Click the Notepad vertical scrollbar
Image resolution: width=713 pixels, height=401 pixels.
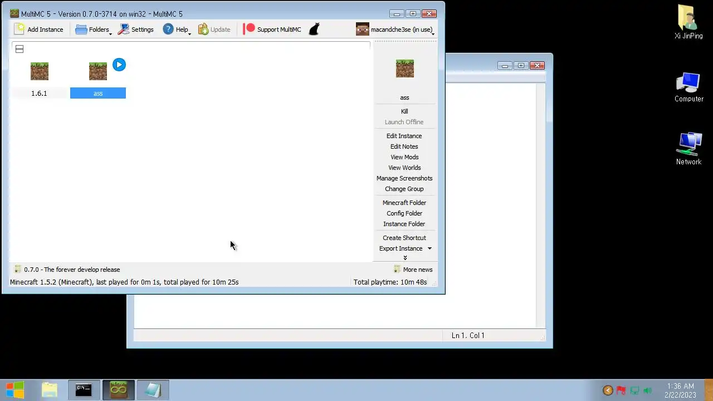tap(540, 206)
